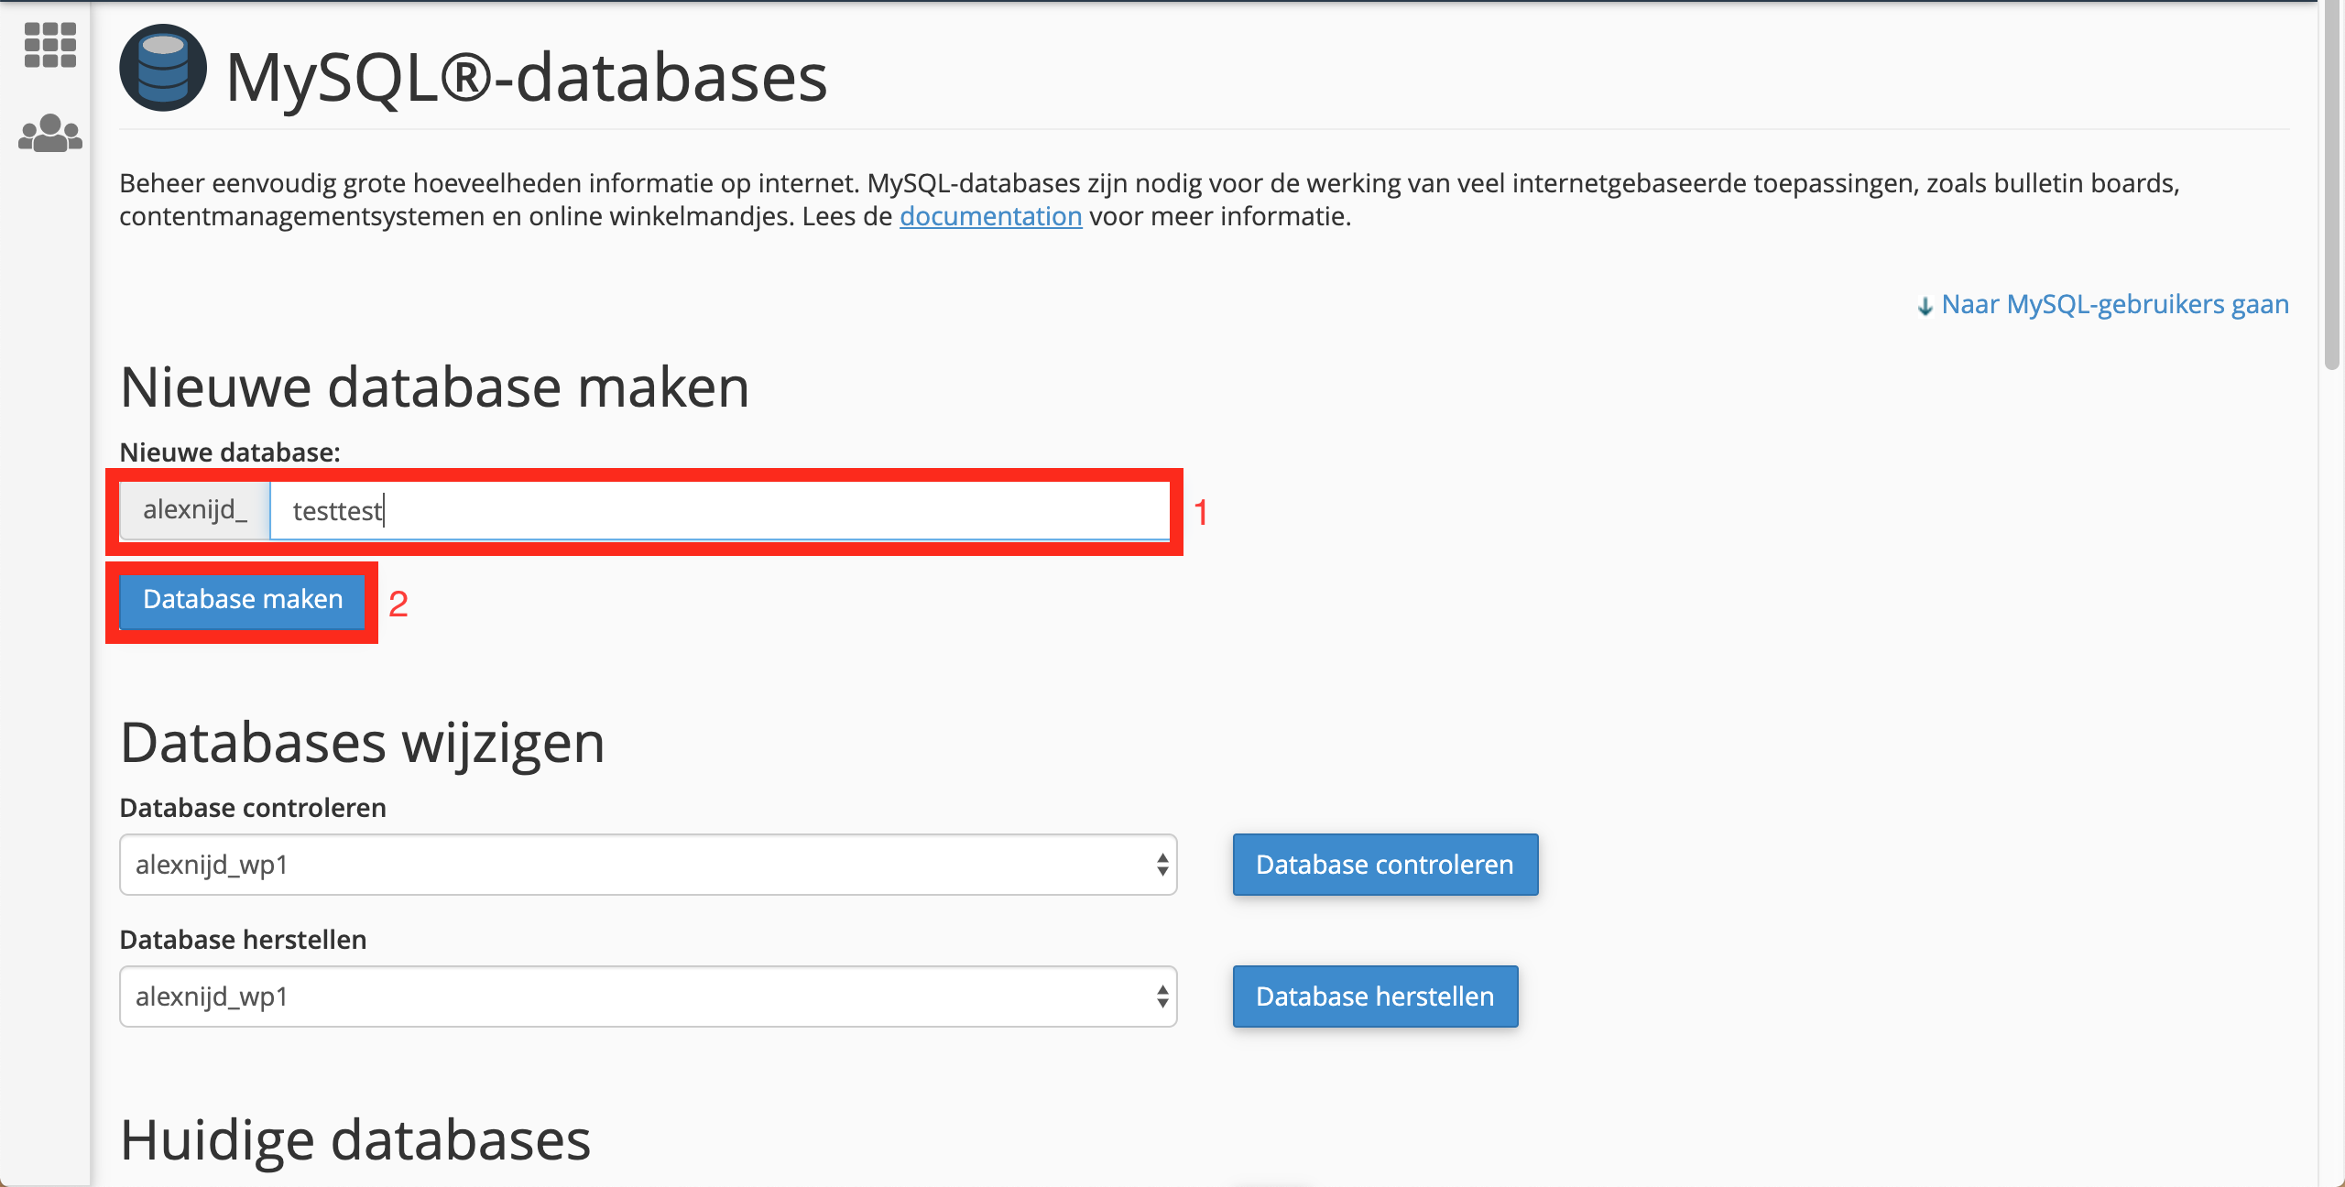Click arrows of Database controleren select
Image resolution: width=2345 pixels, height=1187 pixels.
(x=1162, y=865)
